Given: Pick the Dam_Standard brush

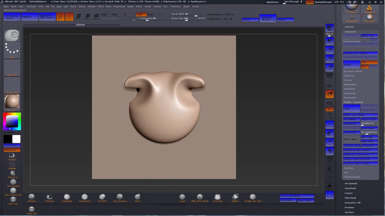Looking at the screenshot, I should (120, 197).
